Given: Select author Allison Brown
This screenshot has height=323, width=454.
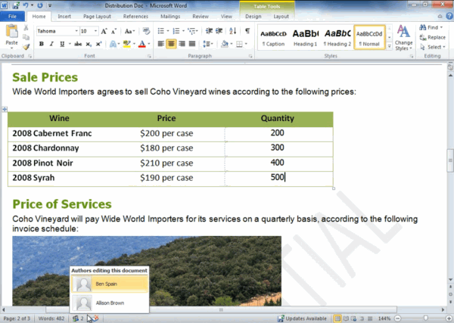Looking at the screenshot, I should pyautogui.click(x=110, y=303).
